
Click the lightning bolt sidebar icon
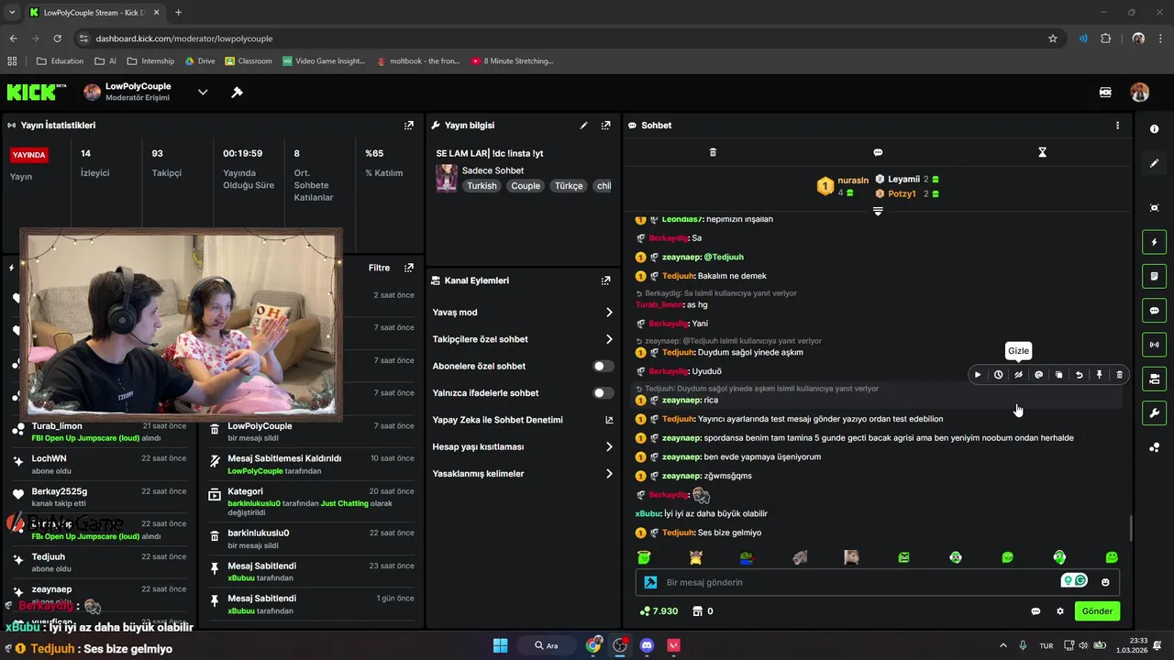pos(1154,242)
